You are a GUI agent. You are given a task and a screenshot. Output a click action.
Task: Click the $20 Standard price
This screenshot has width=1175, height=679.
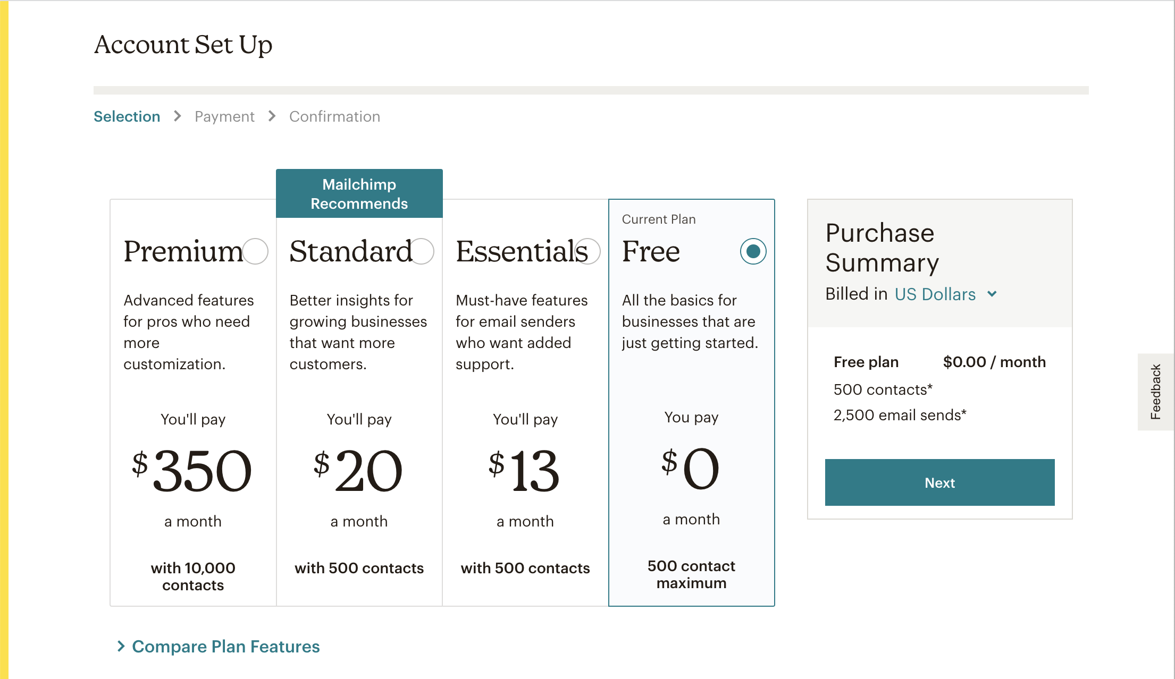pyautogui.click(x=359, y=471)
